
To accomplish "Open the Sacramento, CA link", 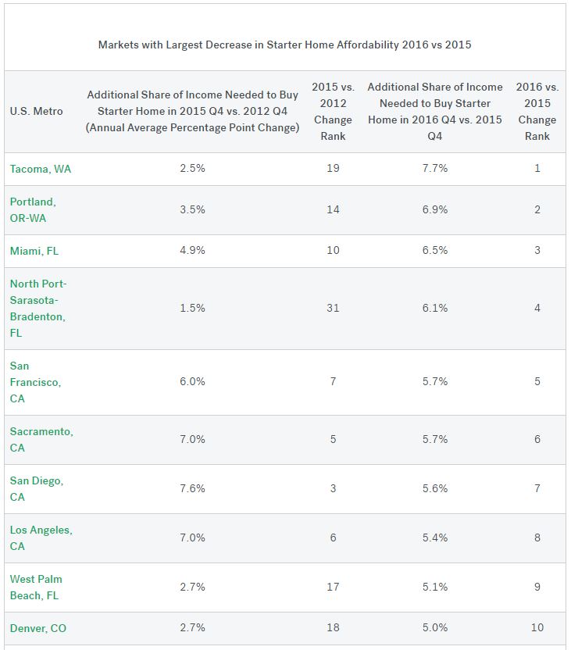I will click(x=41, y=439).
